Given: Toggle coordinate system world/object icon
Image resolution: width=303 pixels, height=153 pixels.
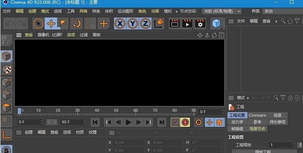Looking at the screenshot, I should tap(159, 24).
